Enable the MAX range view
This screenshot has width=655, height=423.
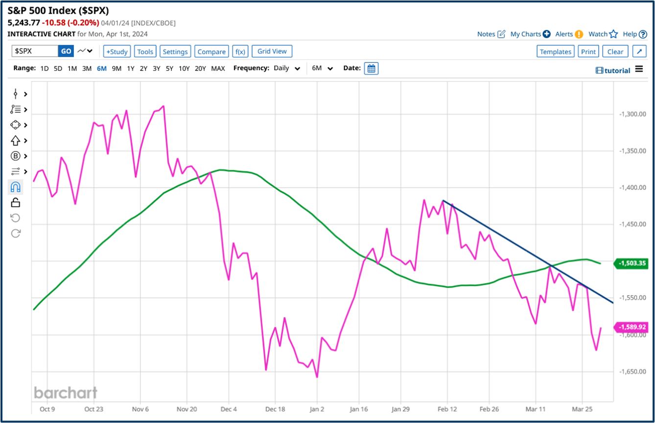point(218,68)
